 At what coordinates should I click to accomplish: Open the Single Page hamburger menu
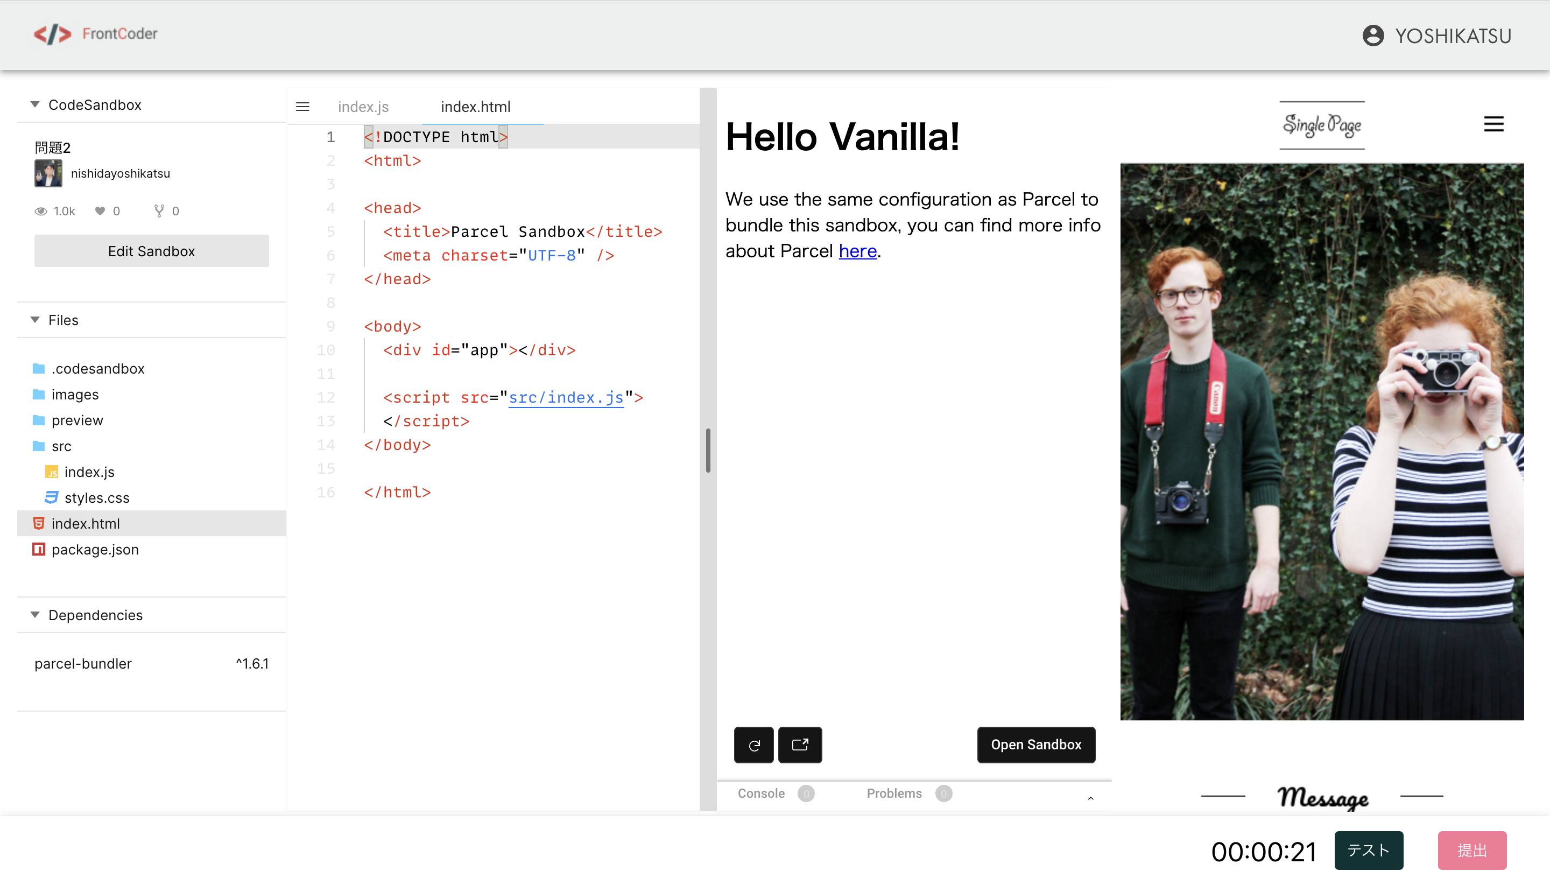(x=1493, y=124)
